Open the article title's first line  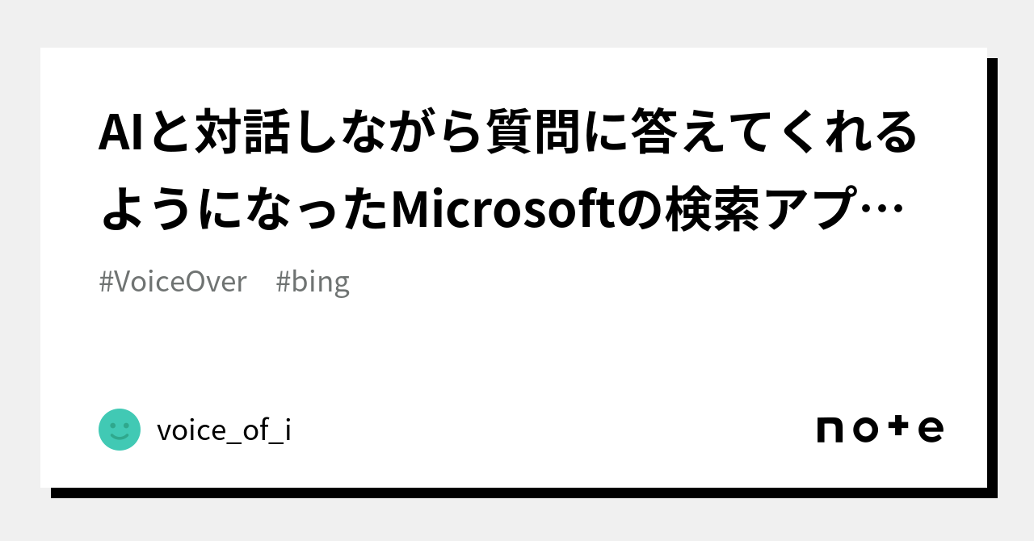(508, 133)
